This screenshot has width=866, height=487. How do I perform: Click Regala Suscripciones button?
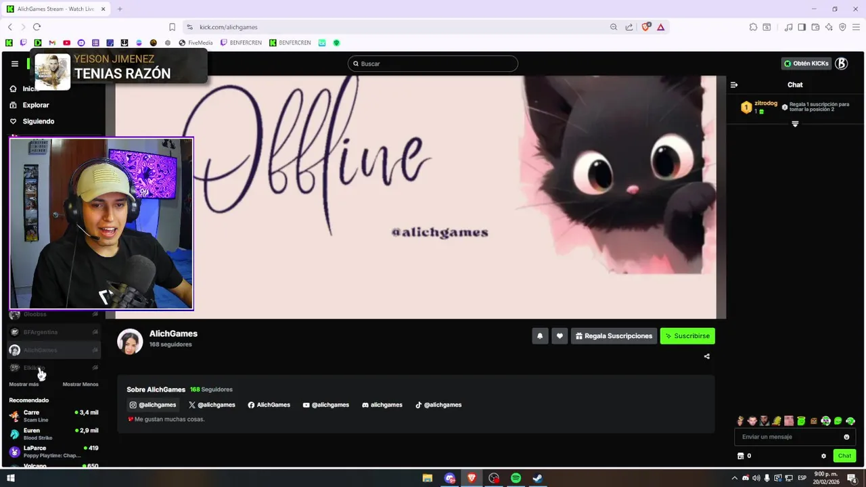614,336
